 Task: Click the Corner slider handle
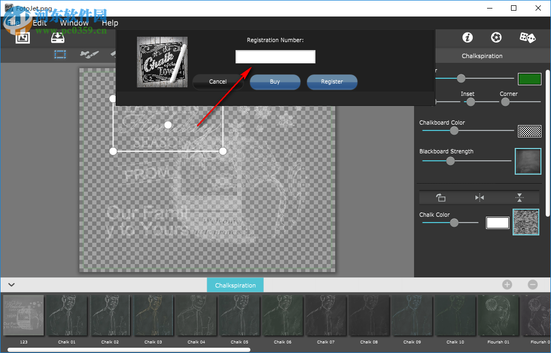click(505, 102)
